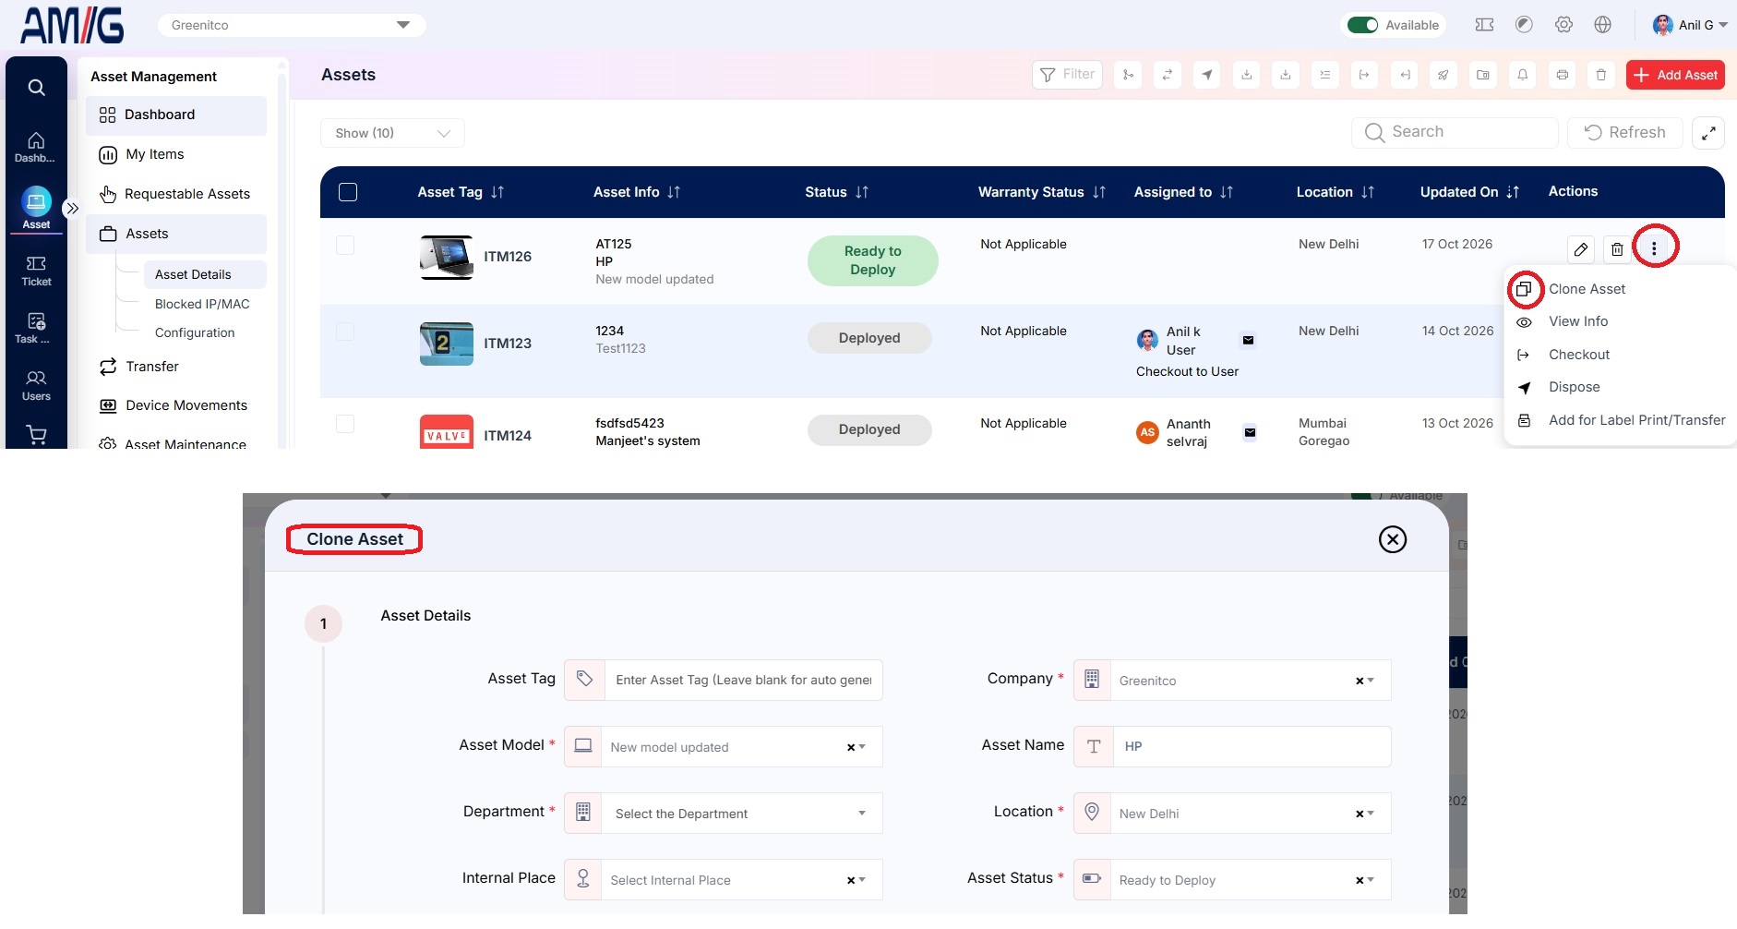This screenshot has width=1737, height=929.
Task: Delete asset ITM126 with trash icon
Action: pyautogui.click(x=1617, y=249)
